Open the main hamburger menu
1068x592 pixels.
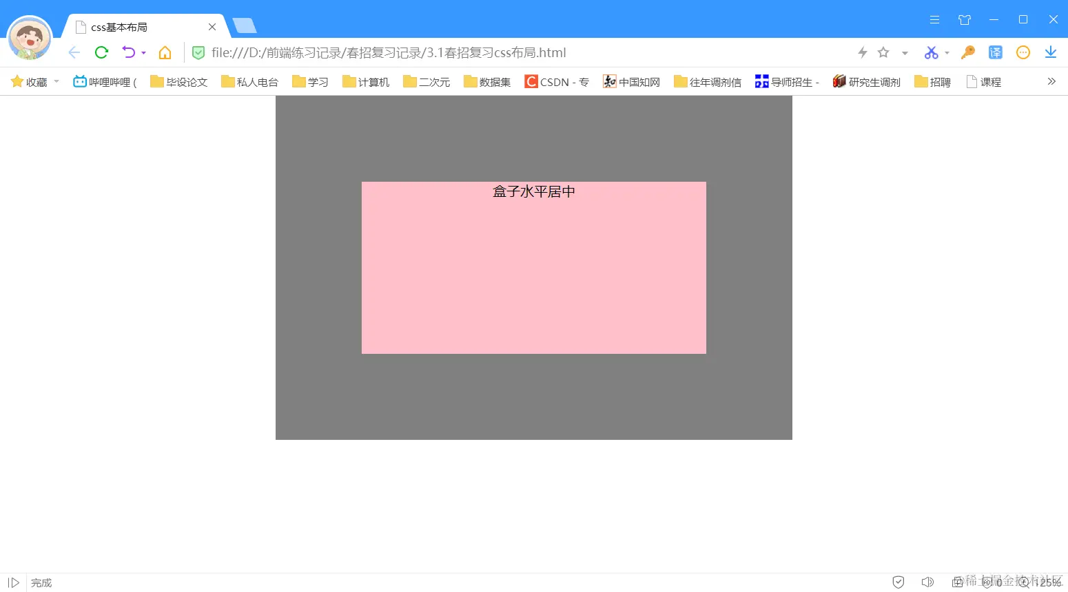[934, 20]
